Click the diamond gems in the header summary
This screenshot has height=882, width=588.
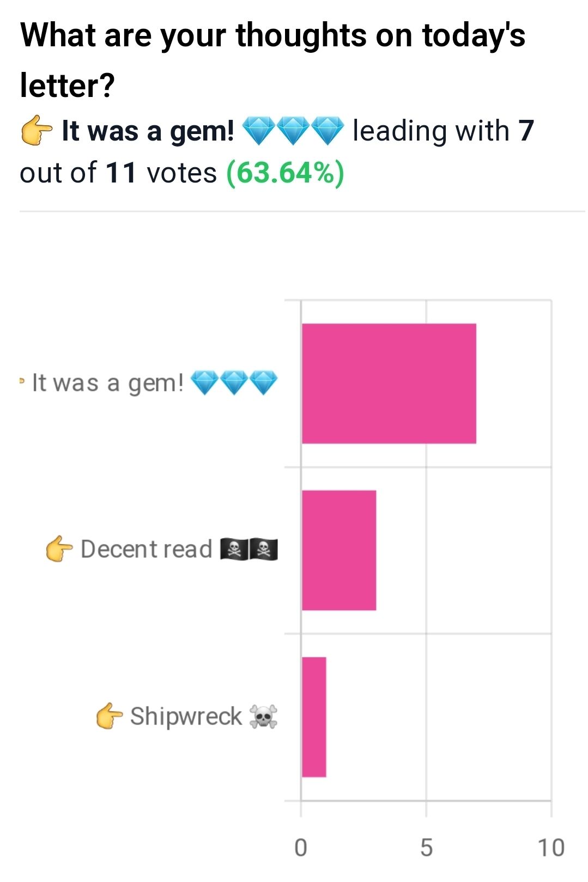point(293,131)
